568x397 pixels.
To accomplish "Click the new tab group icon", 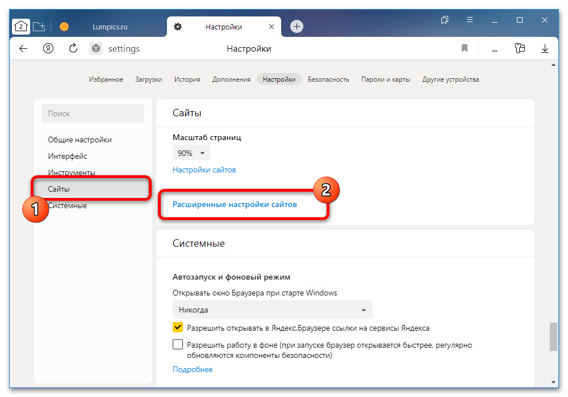I will 39,27.
